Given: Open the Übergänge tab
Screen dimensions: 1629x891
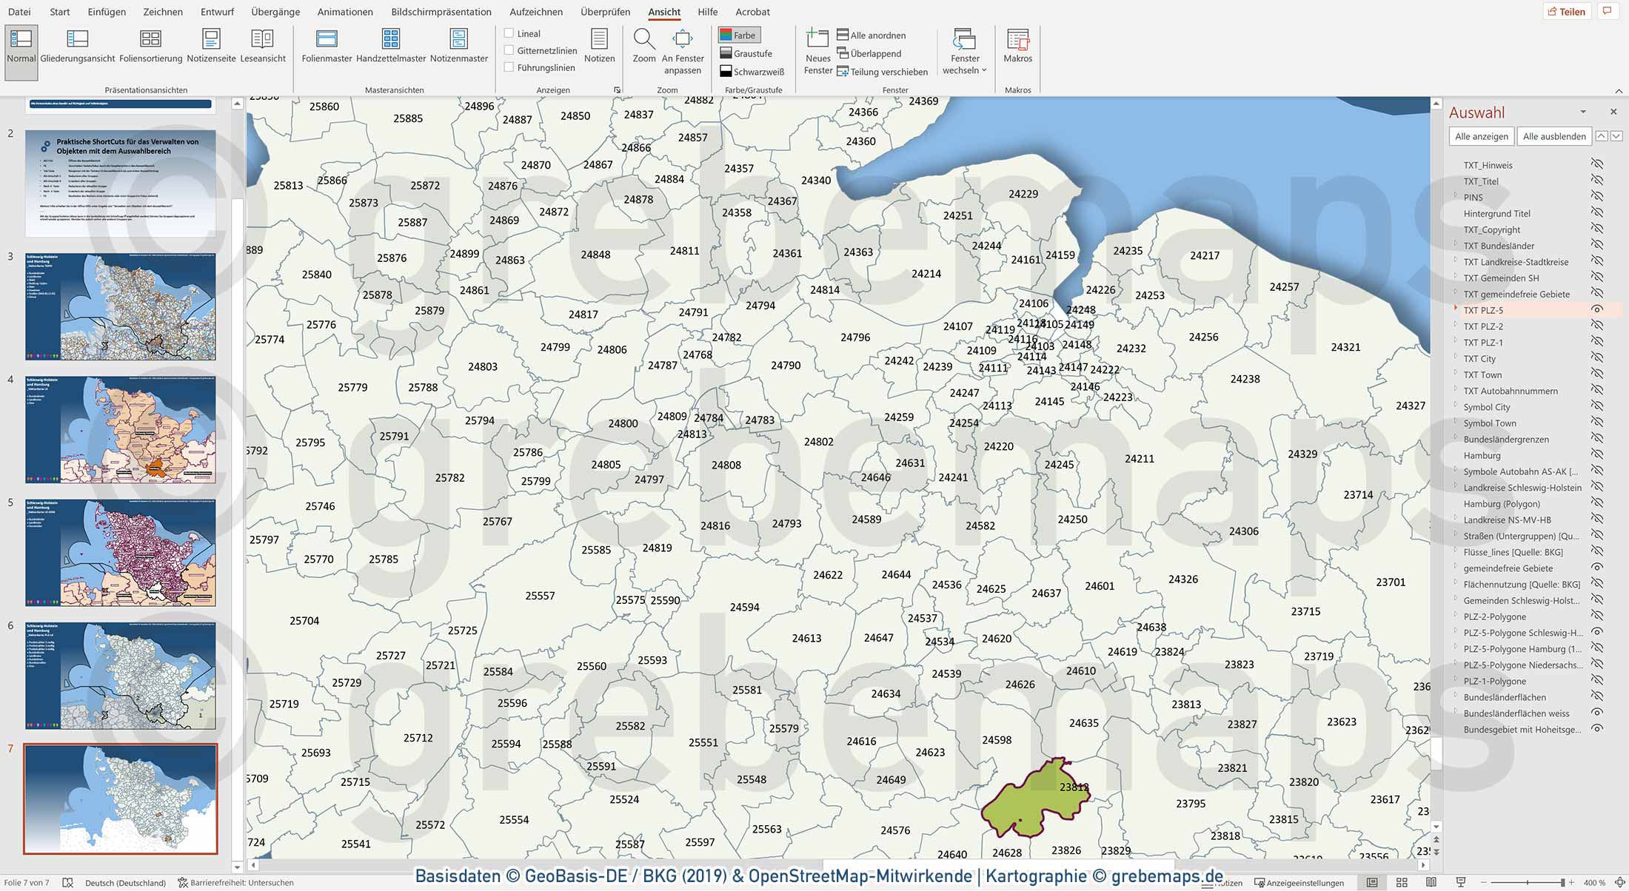Looking at the screenshot, I should click(274, 12).
